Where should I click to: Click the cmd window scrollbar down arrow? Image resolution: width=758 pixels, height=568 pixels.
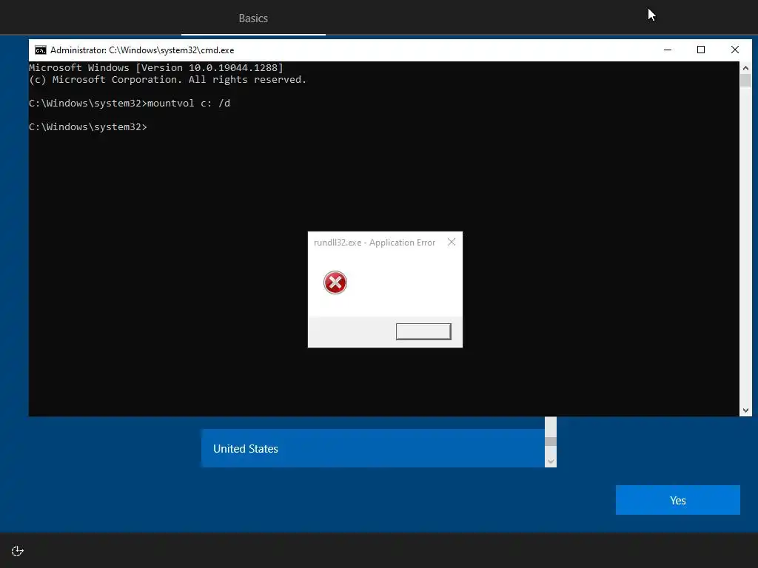(745, 410)
